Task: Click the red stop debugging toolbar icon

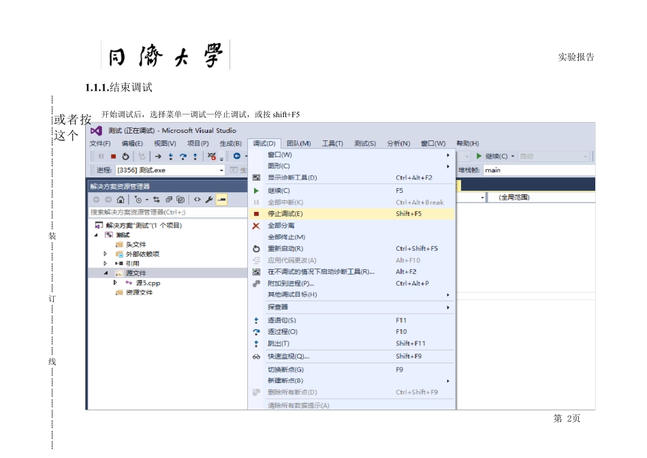Action: 113,157
